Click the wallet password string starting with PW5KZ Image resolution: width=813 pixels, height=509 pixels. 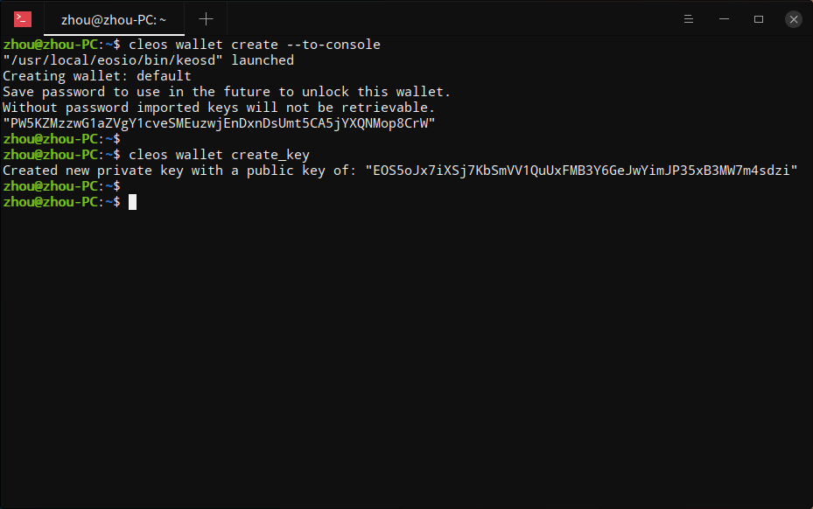click(219, 123)
